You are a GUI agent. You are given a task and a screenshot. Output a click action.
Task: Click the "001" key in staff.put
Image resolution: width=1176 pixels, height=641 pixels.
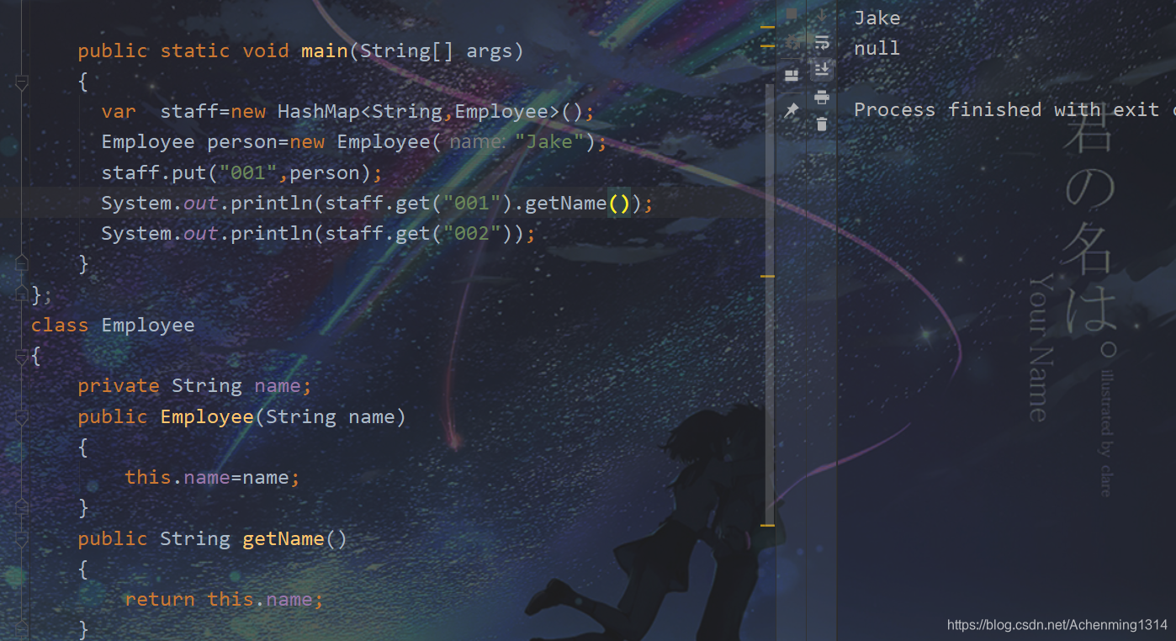click(248, 172)
